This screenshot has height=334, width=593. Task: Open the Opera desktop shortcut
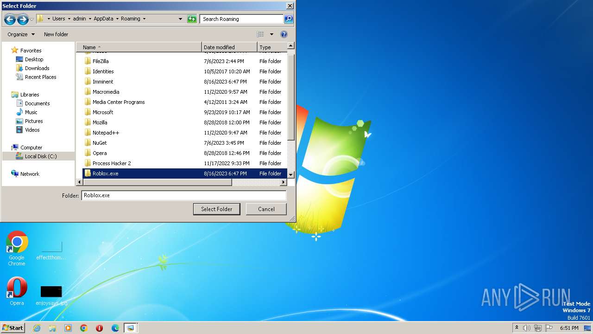tap(17, 291)
